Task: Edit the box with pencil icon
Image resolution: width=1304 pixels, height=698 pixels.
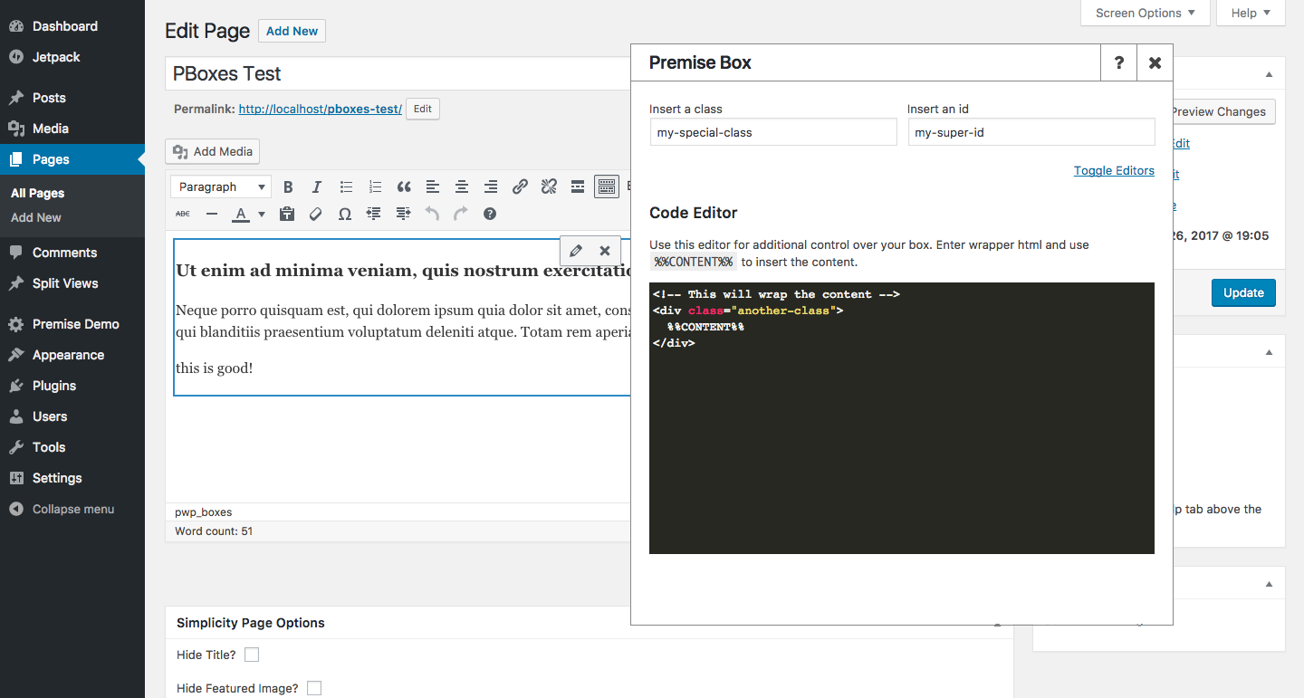Action: [576, 251]
